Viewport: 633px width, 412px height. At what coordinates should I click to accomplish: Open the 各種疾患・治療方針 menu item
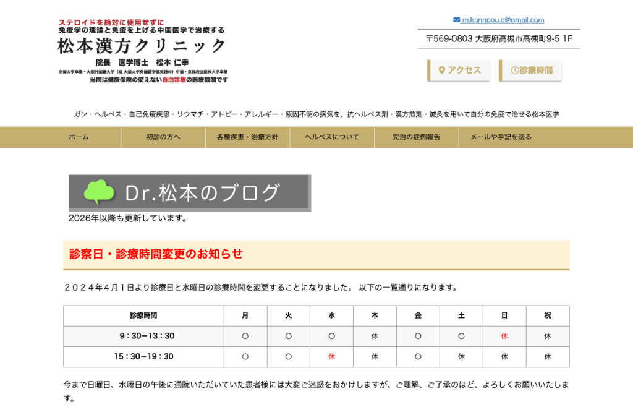(x=247, y=137)
